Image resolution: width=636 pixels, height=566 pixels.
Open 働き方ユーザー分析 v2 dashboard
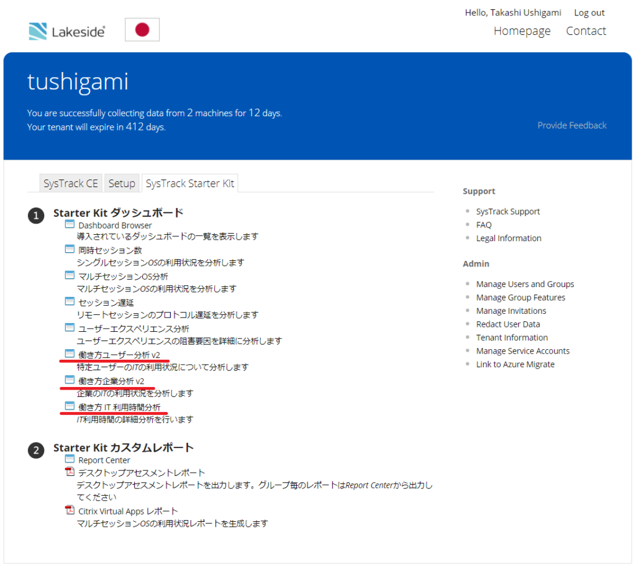tap(119, 355)
